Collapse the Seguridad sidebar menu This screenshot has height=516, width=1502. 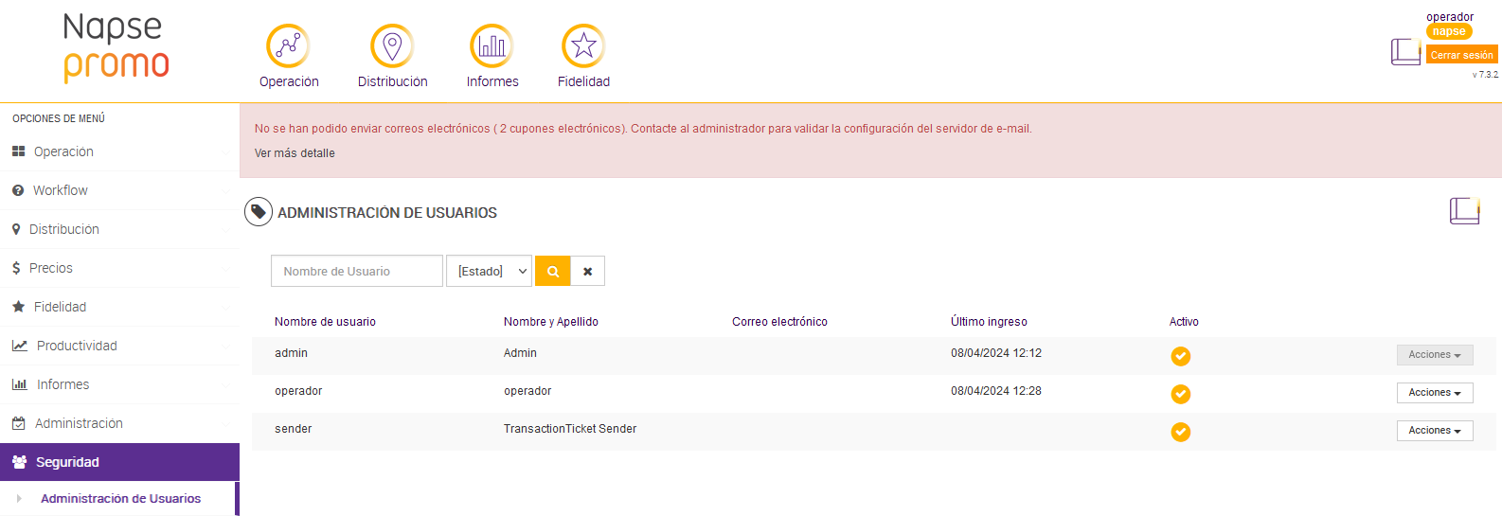(x=119, y=462)
